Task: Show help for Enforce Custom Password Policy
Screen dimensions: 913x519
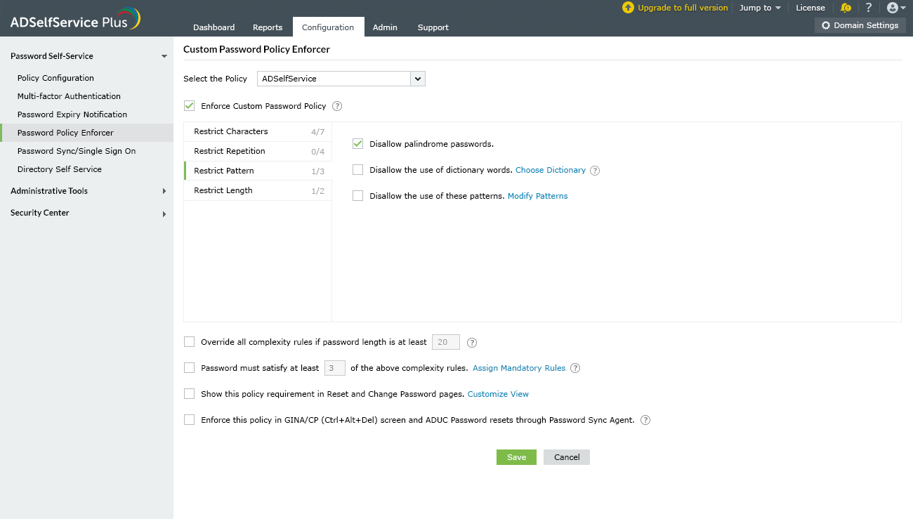Action: pyautogui.click(x=337, y=106)
